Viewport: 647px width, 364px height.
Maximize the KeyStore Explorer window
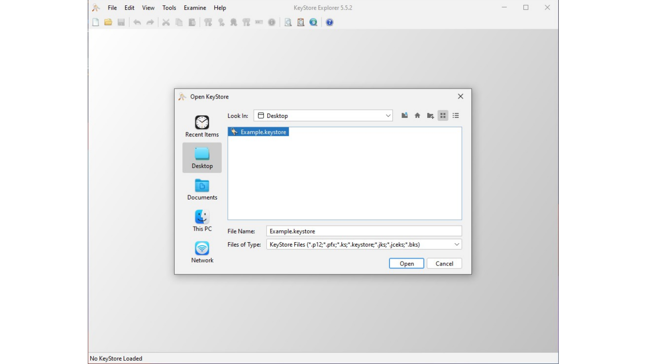(526, 8)
